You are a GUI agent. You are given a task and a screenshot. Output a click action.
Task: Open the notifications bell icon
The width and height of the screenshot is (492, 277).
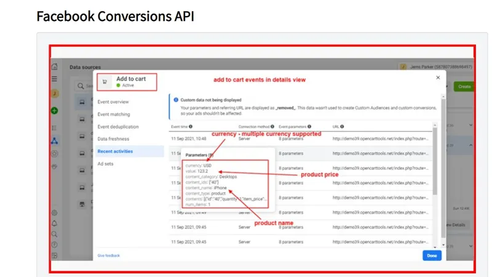(x=54, y=223)
